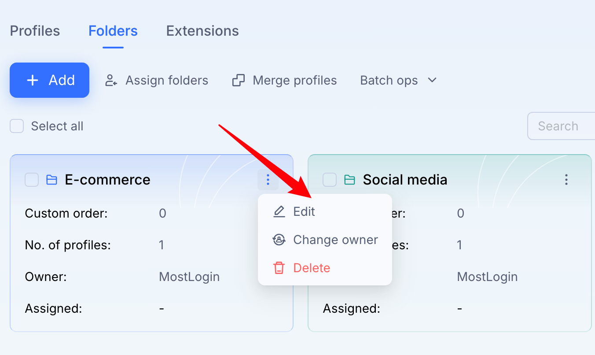The height and width of the screenshot is (355, 595).
Task: Switch to the Extensions tab
Action: point(202,31)
